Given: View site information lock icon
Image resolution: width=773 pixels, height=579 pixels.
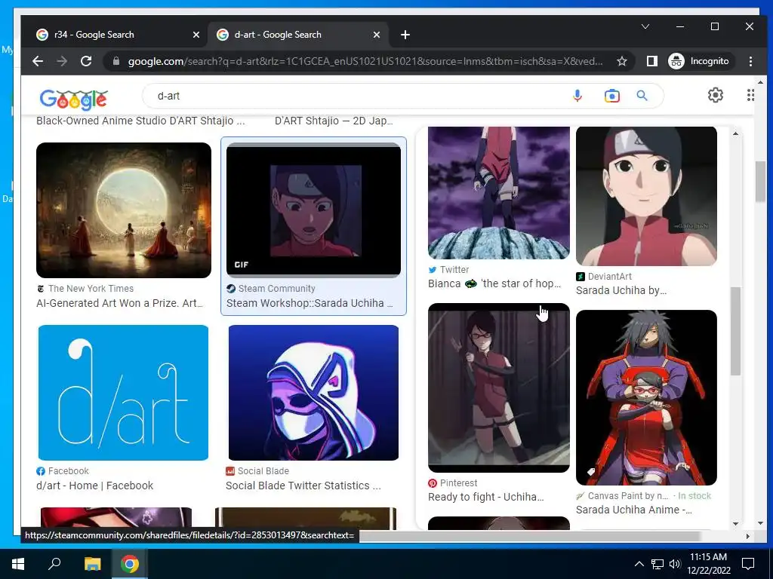Looking at the screenshot, I should [116, 61].
